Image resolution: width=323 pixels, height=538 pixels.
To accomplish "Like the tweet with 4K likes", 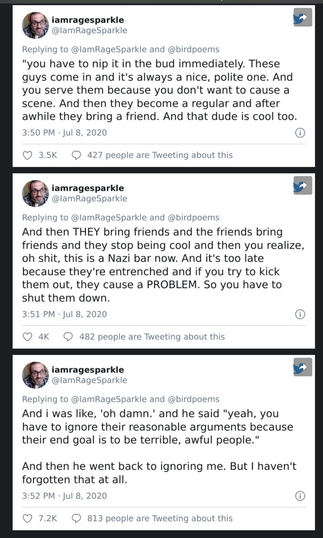I will [x=27, y=337].
